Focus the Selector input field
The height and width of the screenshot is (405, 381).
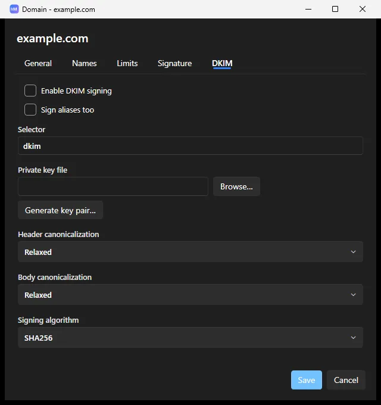coord(190,146)
